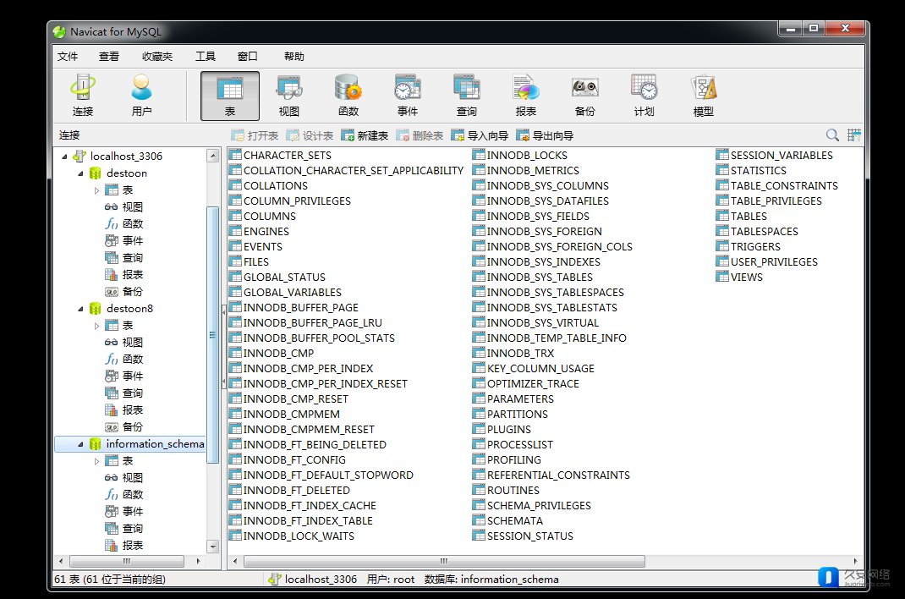Viewport: 905px width, 599px height.
Task: Click the 查询 (Query) toolbar icon
Action: tap(466, 96)
